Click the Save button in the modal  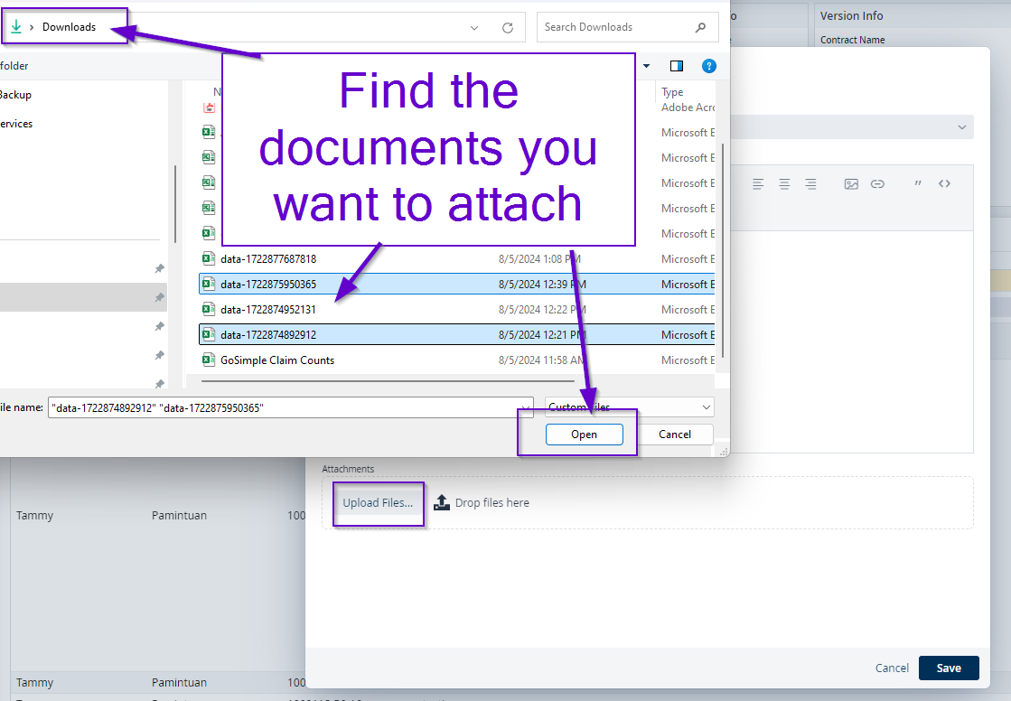click(x=949, y=668)
